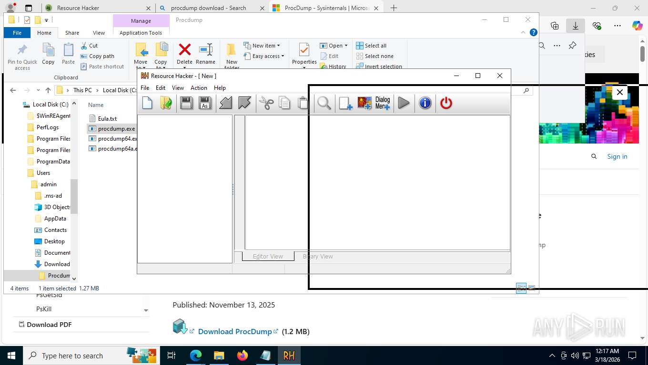Click the magnifier Find icon in Resource Hacker
Screen dimensions: 648x365
pyautogui.click(x=324, y=103)
